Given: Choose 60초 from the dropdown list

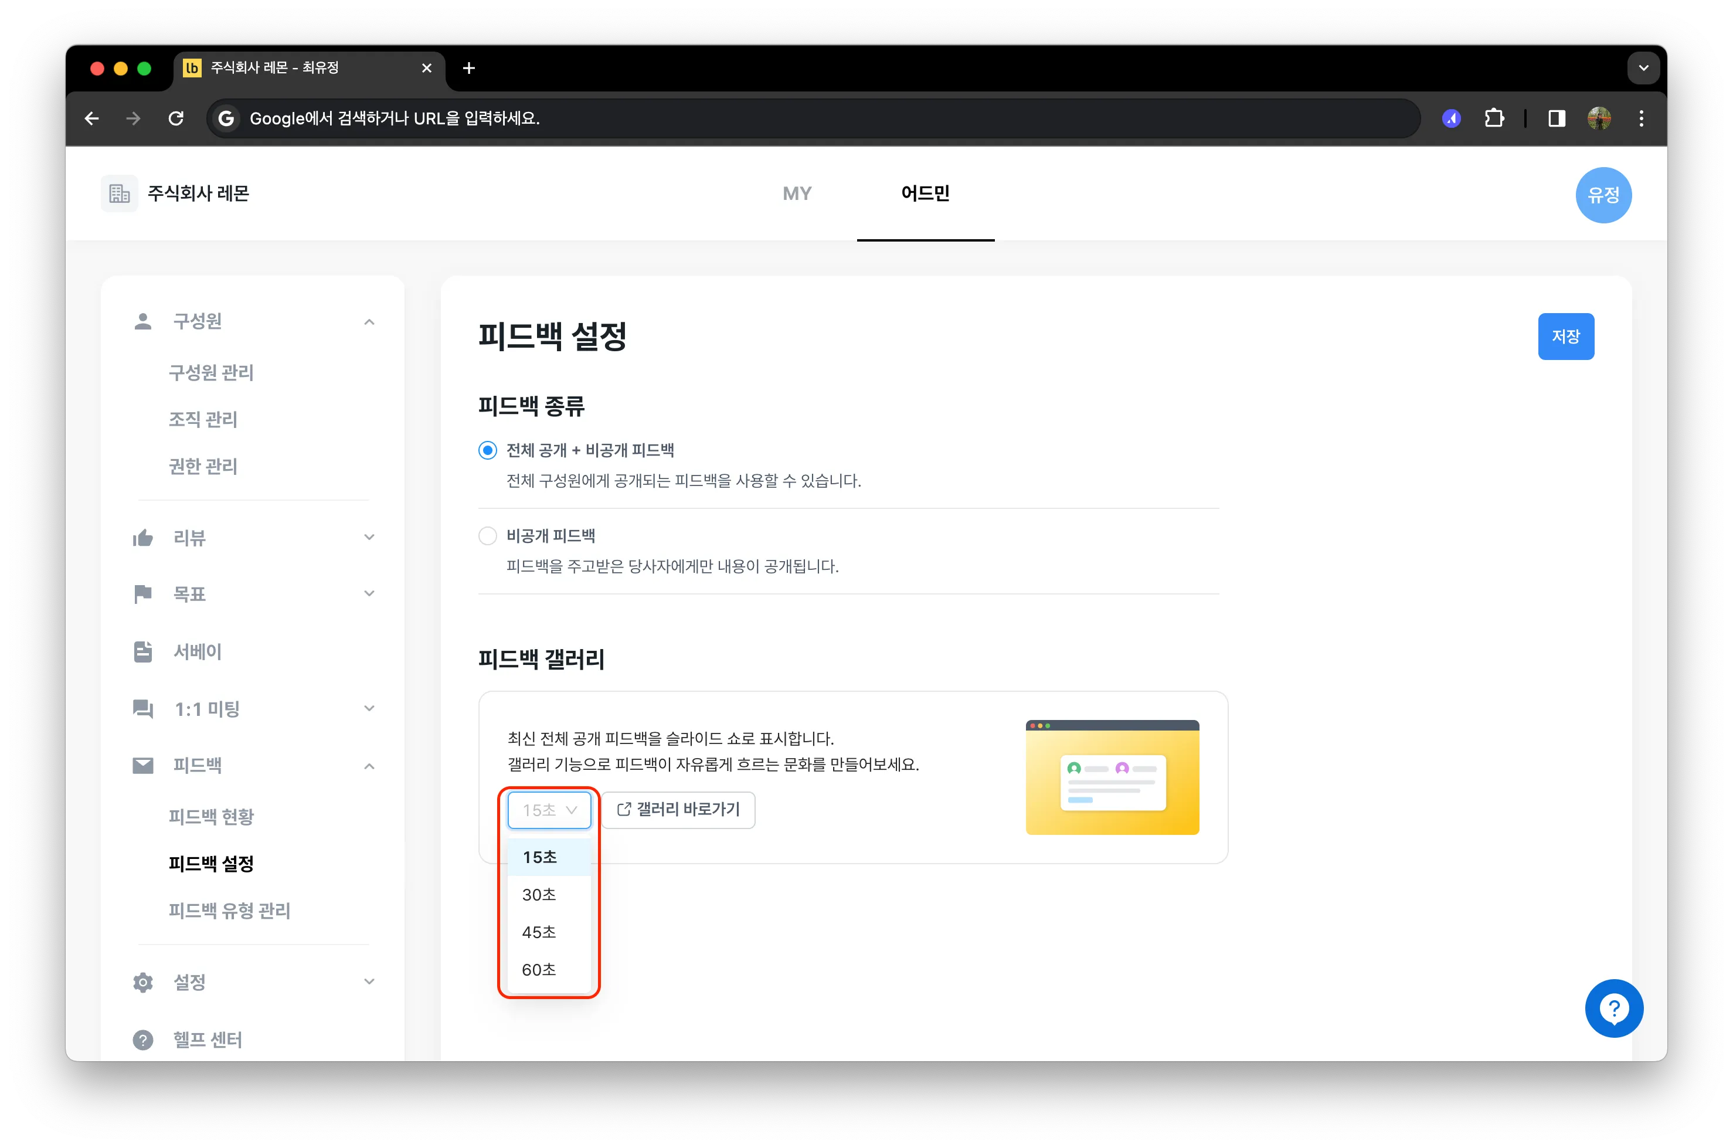Looking at the screenshot, I should (x=549, y=969).
